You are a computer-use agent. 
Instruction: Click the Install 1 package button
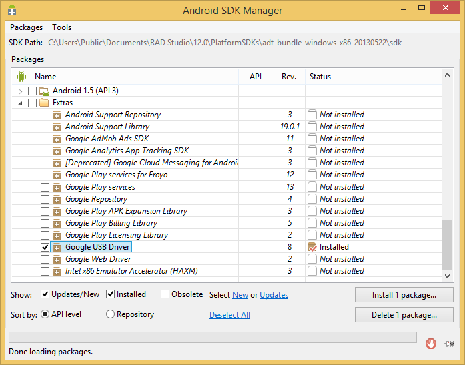click(x=404, y=295)
